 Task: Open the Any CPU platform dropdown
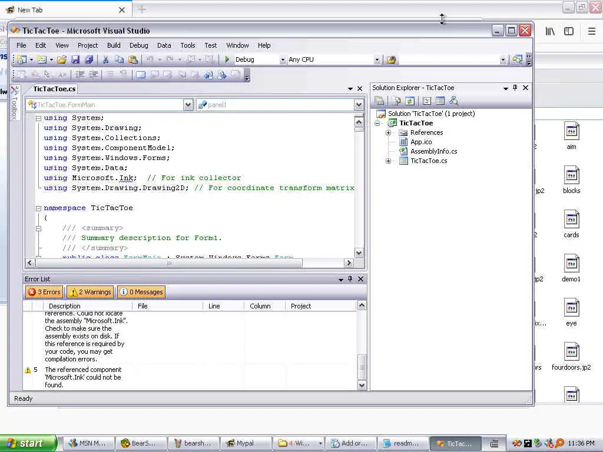pyautogui.click(x=377, y=60)
